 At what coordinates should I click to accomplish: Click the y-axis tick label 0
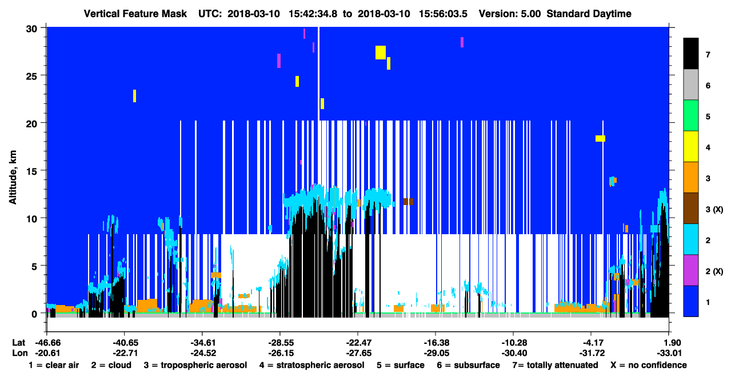tap(35, 313)
